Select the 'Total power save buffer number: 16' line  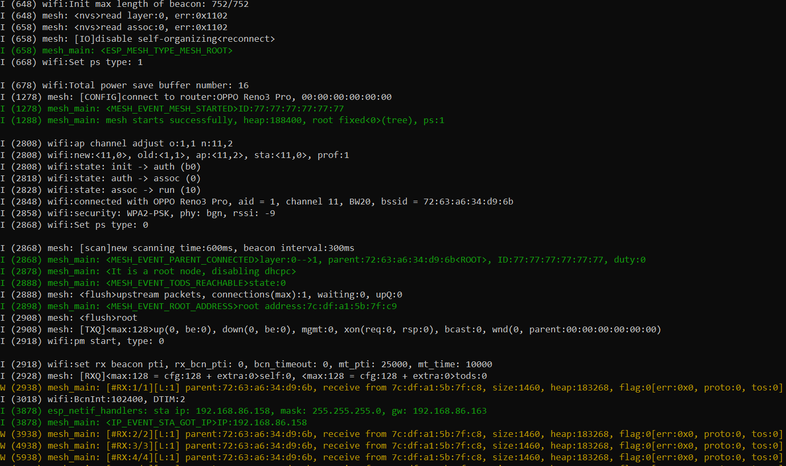(124, 86)
